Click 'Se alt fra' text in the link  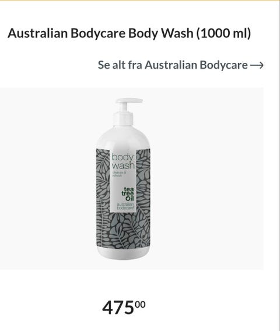coord(120,65)
